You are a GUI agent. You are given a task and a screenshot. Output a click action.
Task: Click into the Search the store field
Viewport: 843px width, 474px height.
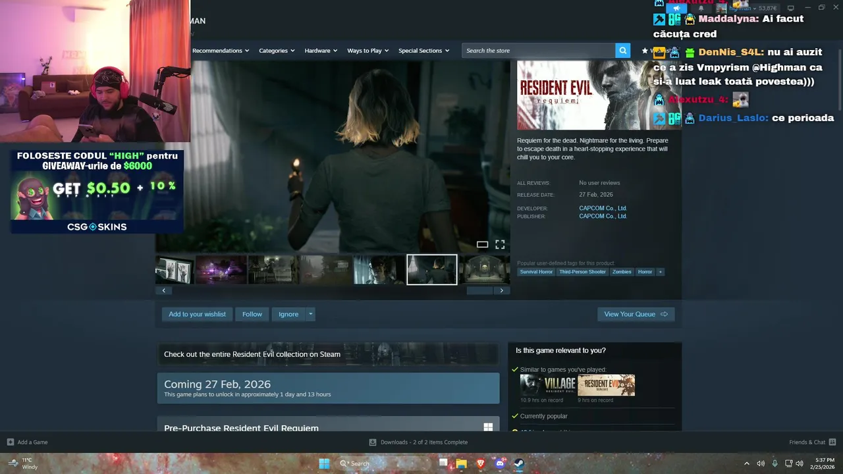click(x=539, y=51)
